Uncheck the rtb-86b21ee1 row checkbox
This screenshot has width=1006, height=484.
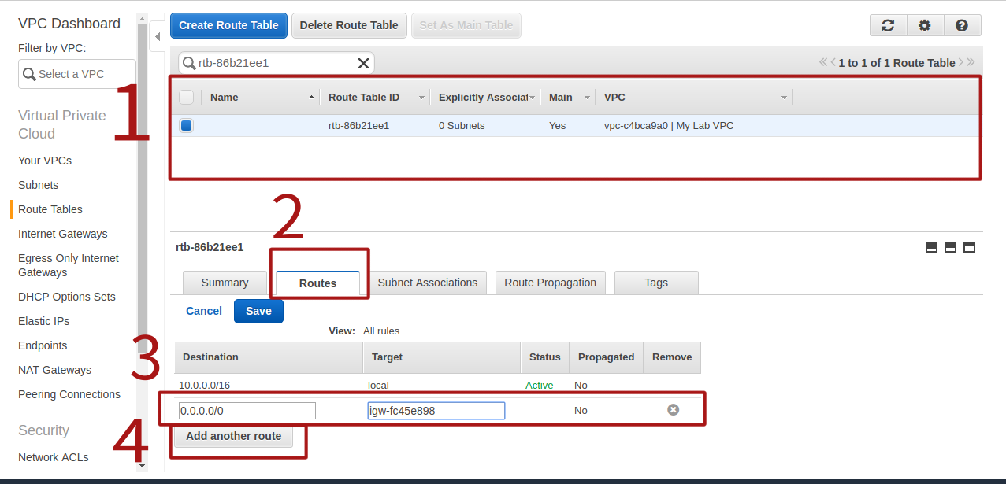(x=187, y=126)
